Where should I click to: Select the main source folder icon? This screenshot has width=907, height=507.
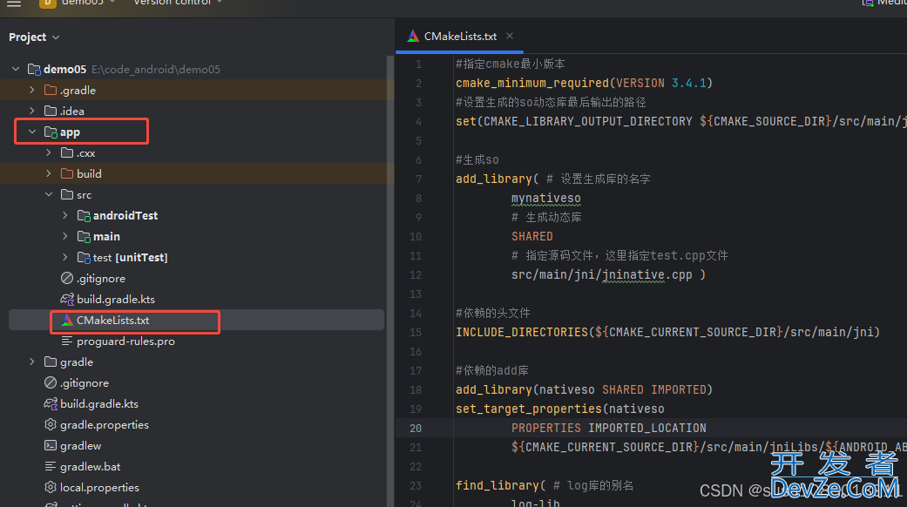tap(84, 237)
